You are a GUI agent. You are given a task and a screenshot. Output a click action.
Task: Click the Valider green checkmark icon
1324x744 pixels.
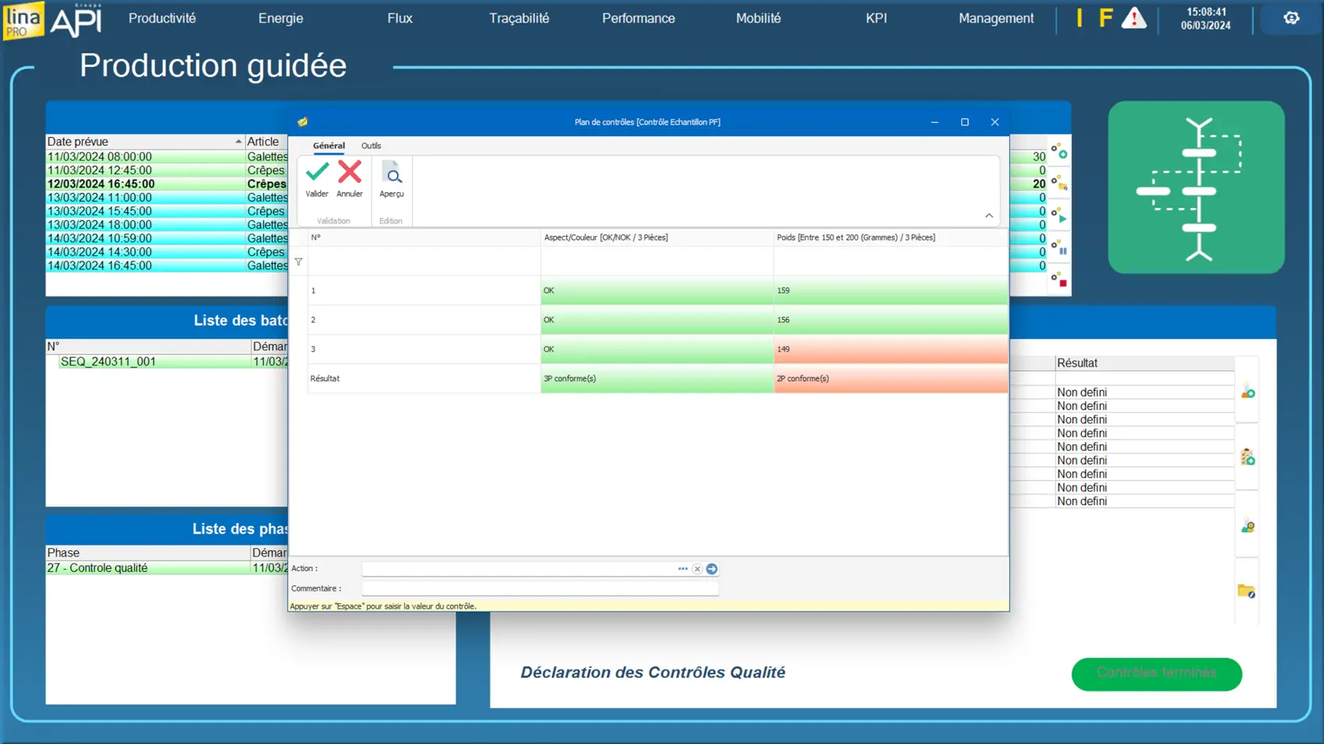pyautogui.click(x=317, y=172)
